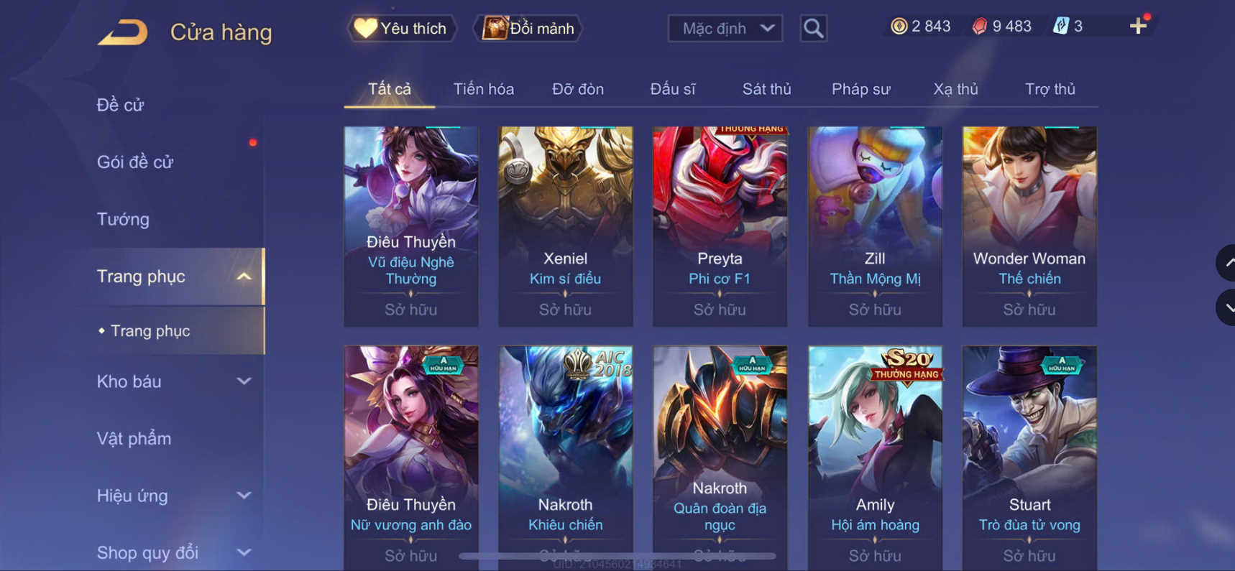Tap the plus icon to add currency
The image size is (1235, 571).
coord(1138,27)
